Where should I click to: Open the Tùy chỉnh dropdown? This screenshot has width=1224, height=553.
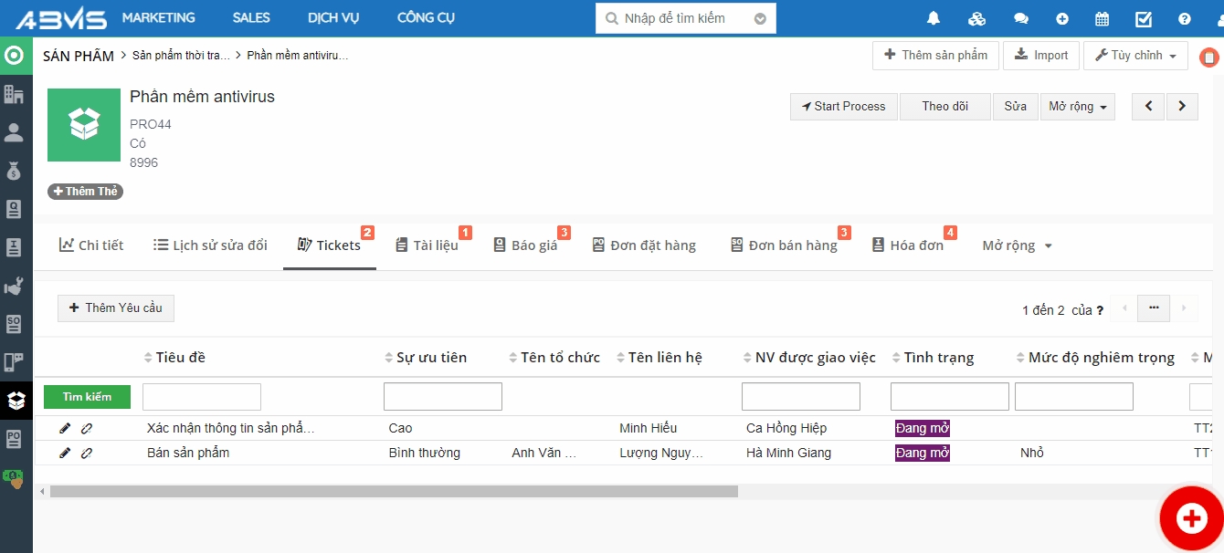point(1135,56)
